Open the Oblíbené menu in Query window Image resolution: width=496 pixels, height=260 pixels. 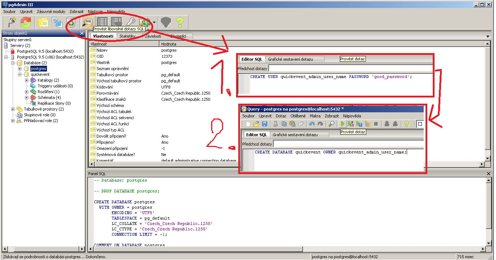(x=298, y=116)
